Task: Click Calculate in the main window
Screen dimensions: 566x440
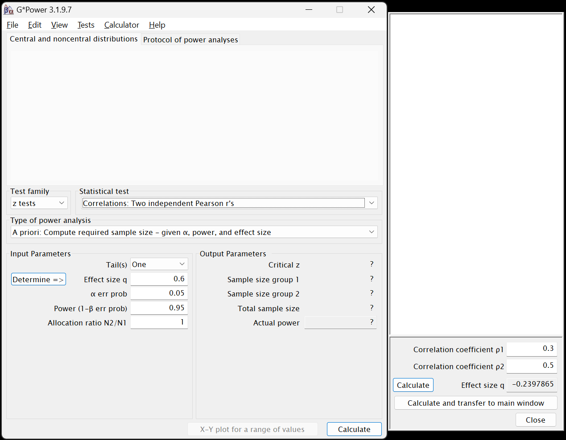Action: tap(354, 429)
